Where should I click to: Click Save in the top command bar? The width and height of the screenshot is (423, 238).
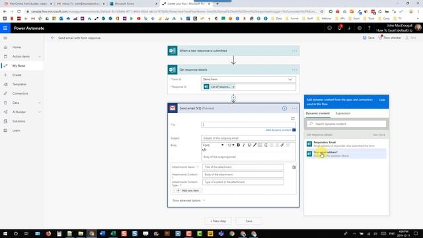(x=369, y=38)
